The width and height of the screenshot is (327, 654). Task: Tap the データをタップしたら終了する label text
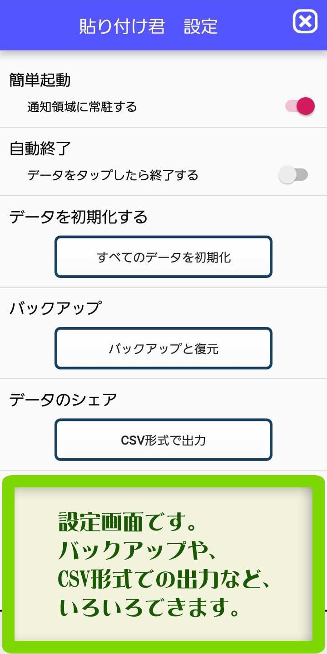click(x=113, y=175)
